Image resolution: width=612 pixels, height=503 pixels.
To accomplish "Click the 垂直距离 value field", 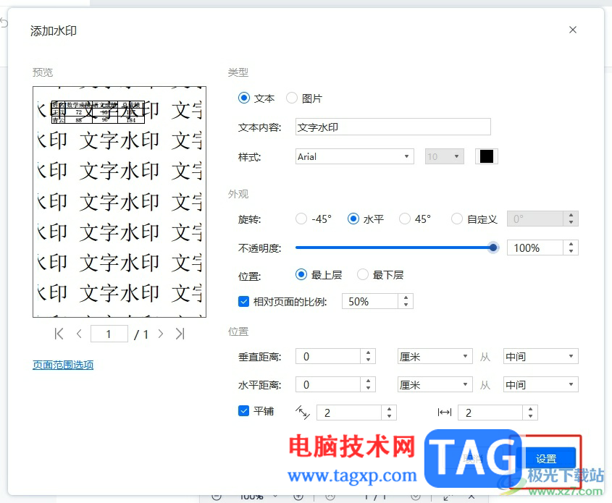I will click(x=328, y=356).
